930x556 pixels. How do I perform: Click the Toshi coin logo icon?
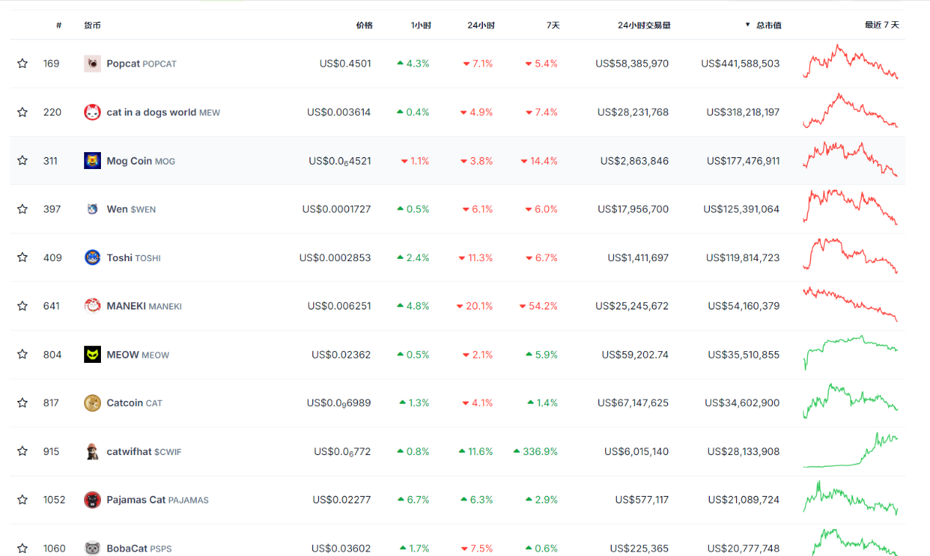92,258
